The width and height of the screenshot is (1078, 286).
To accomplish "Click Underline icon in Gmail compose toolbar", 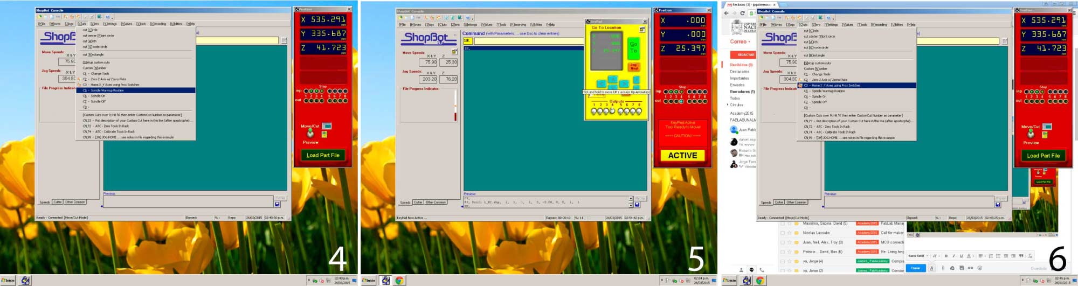I will [961, 256].
